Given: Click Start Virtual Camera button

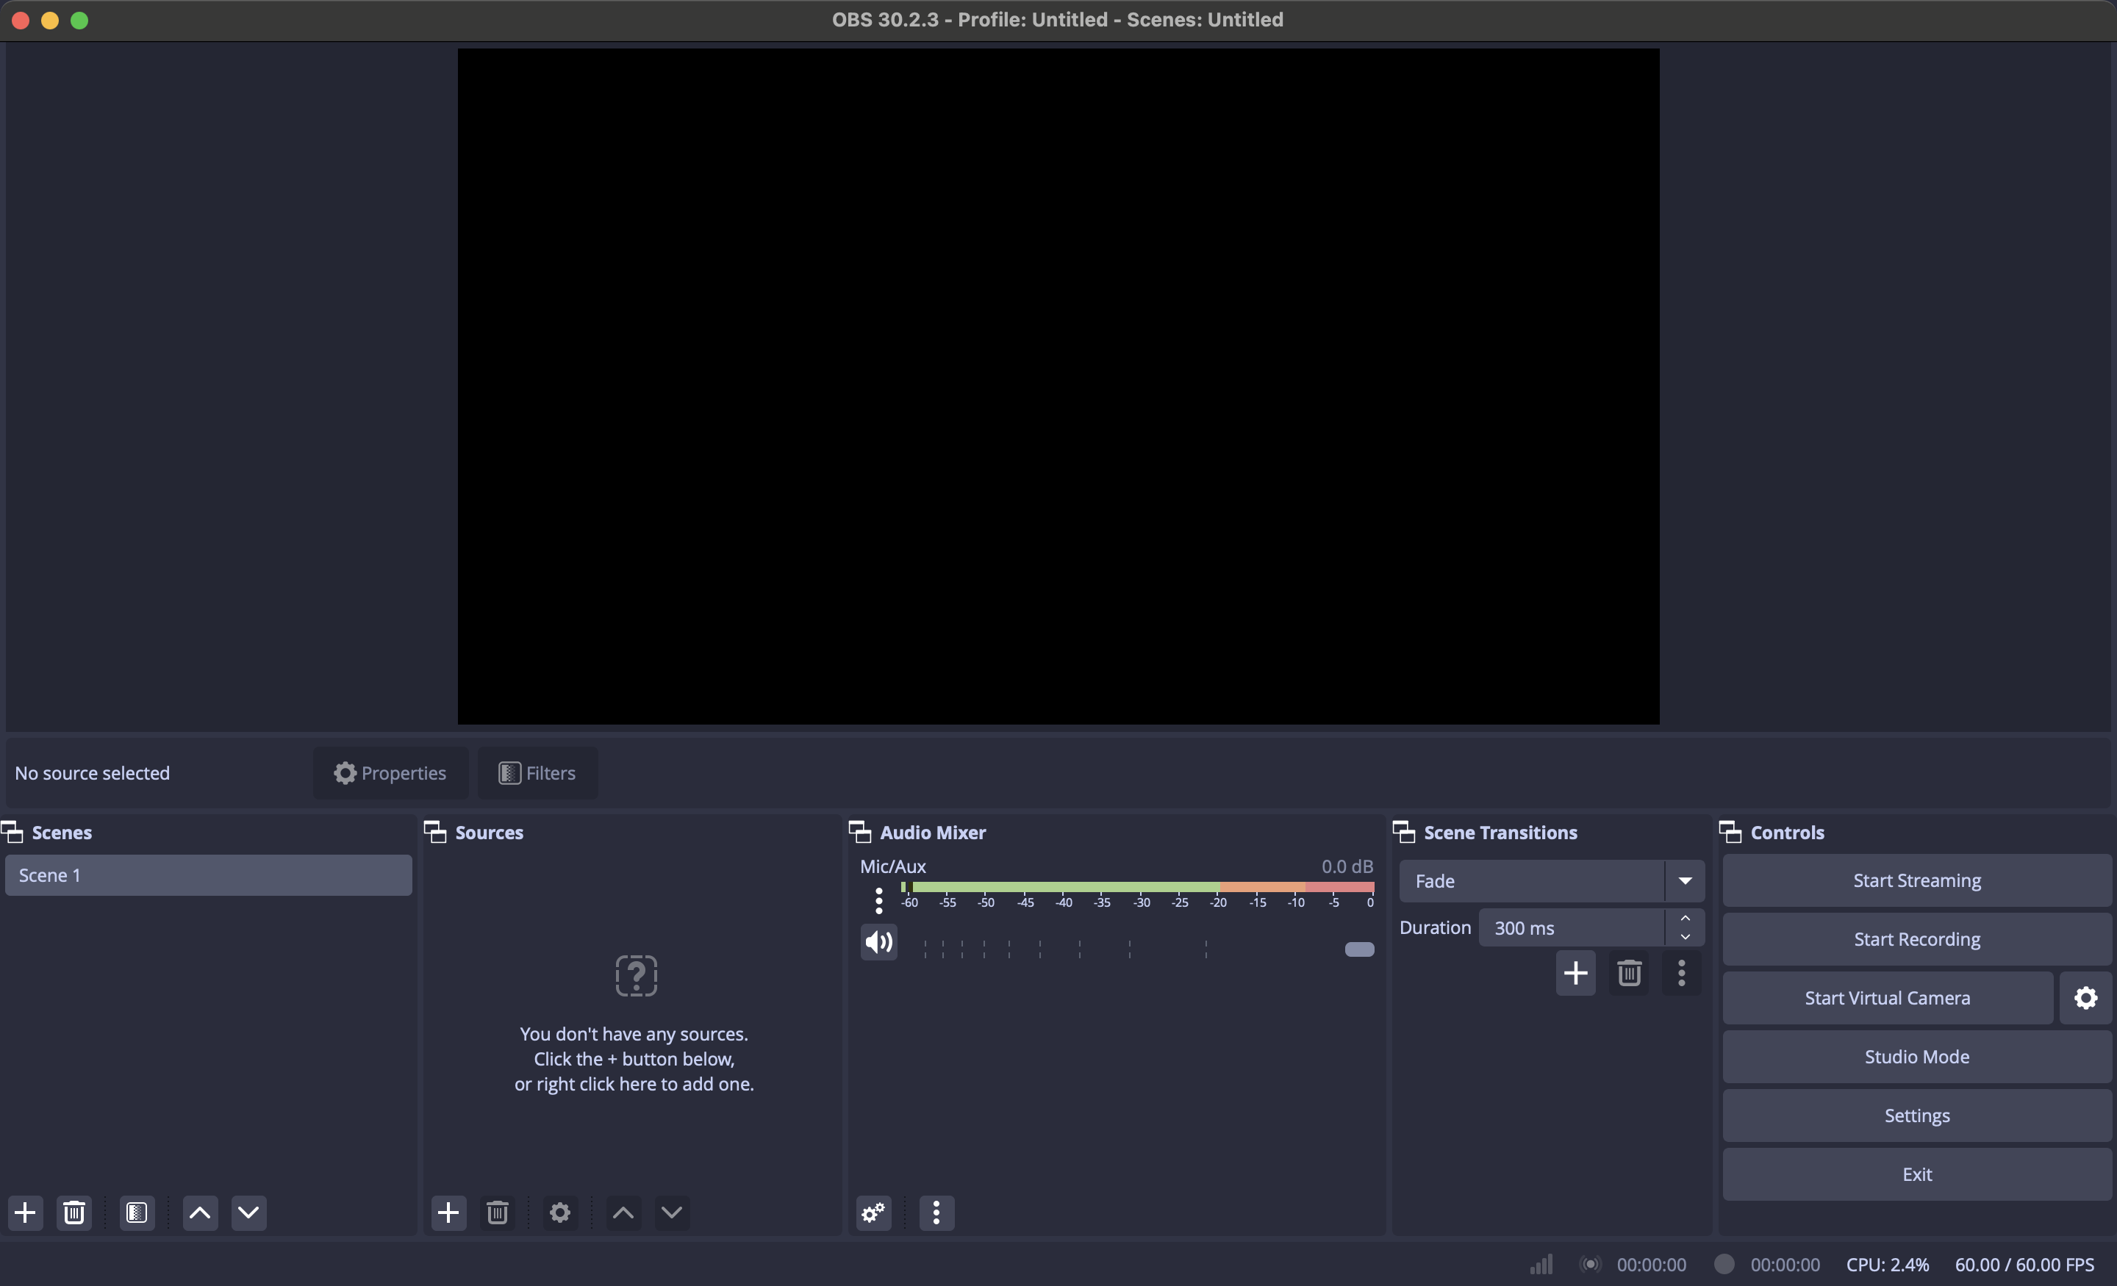Looking at the screenshot, I should tap(1887, 997).
